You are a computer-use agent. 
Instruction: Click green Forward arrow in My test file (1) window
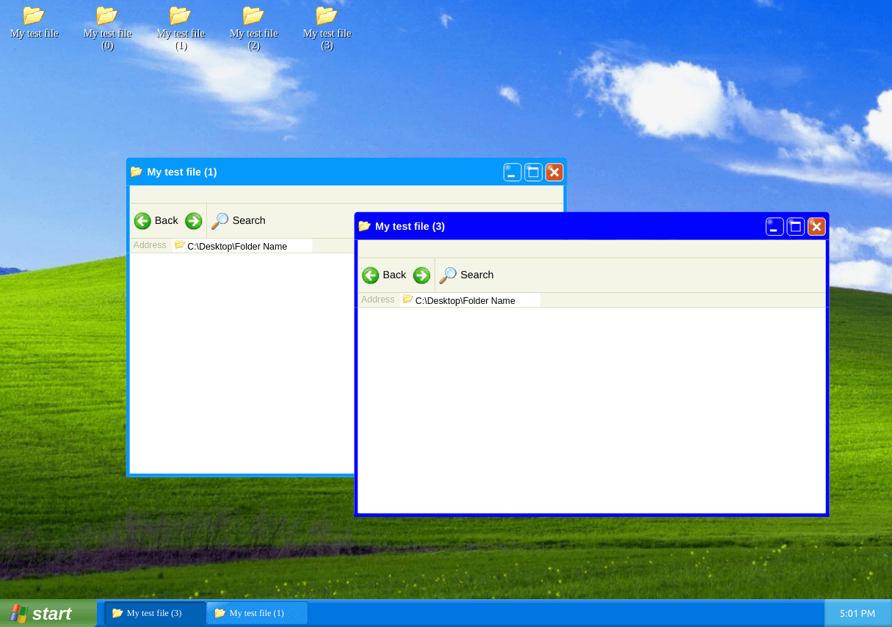[x=193, y=221]
